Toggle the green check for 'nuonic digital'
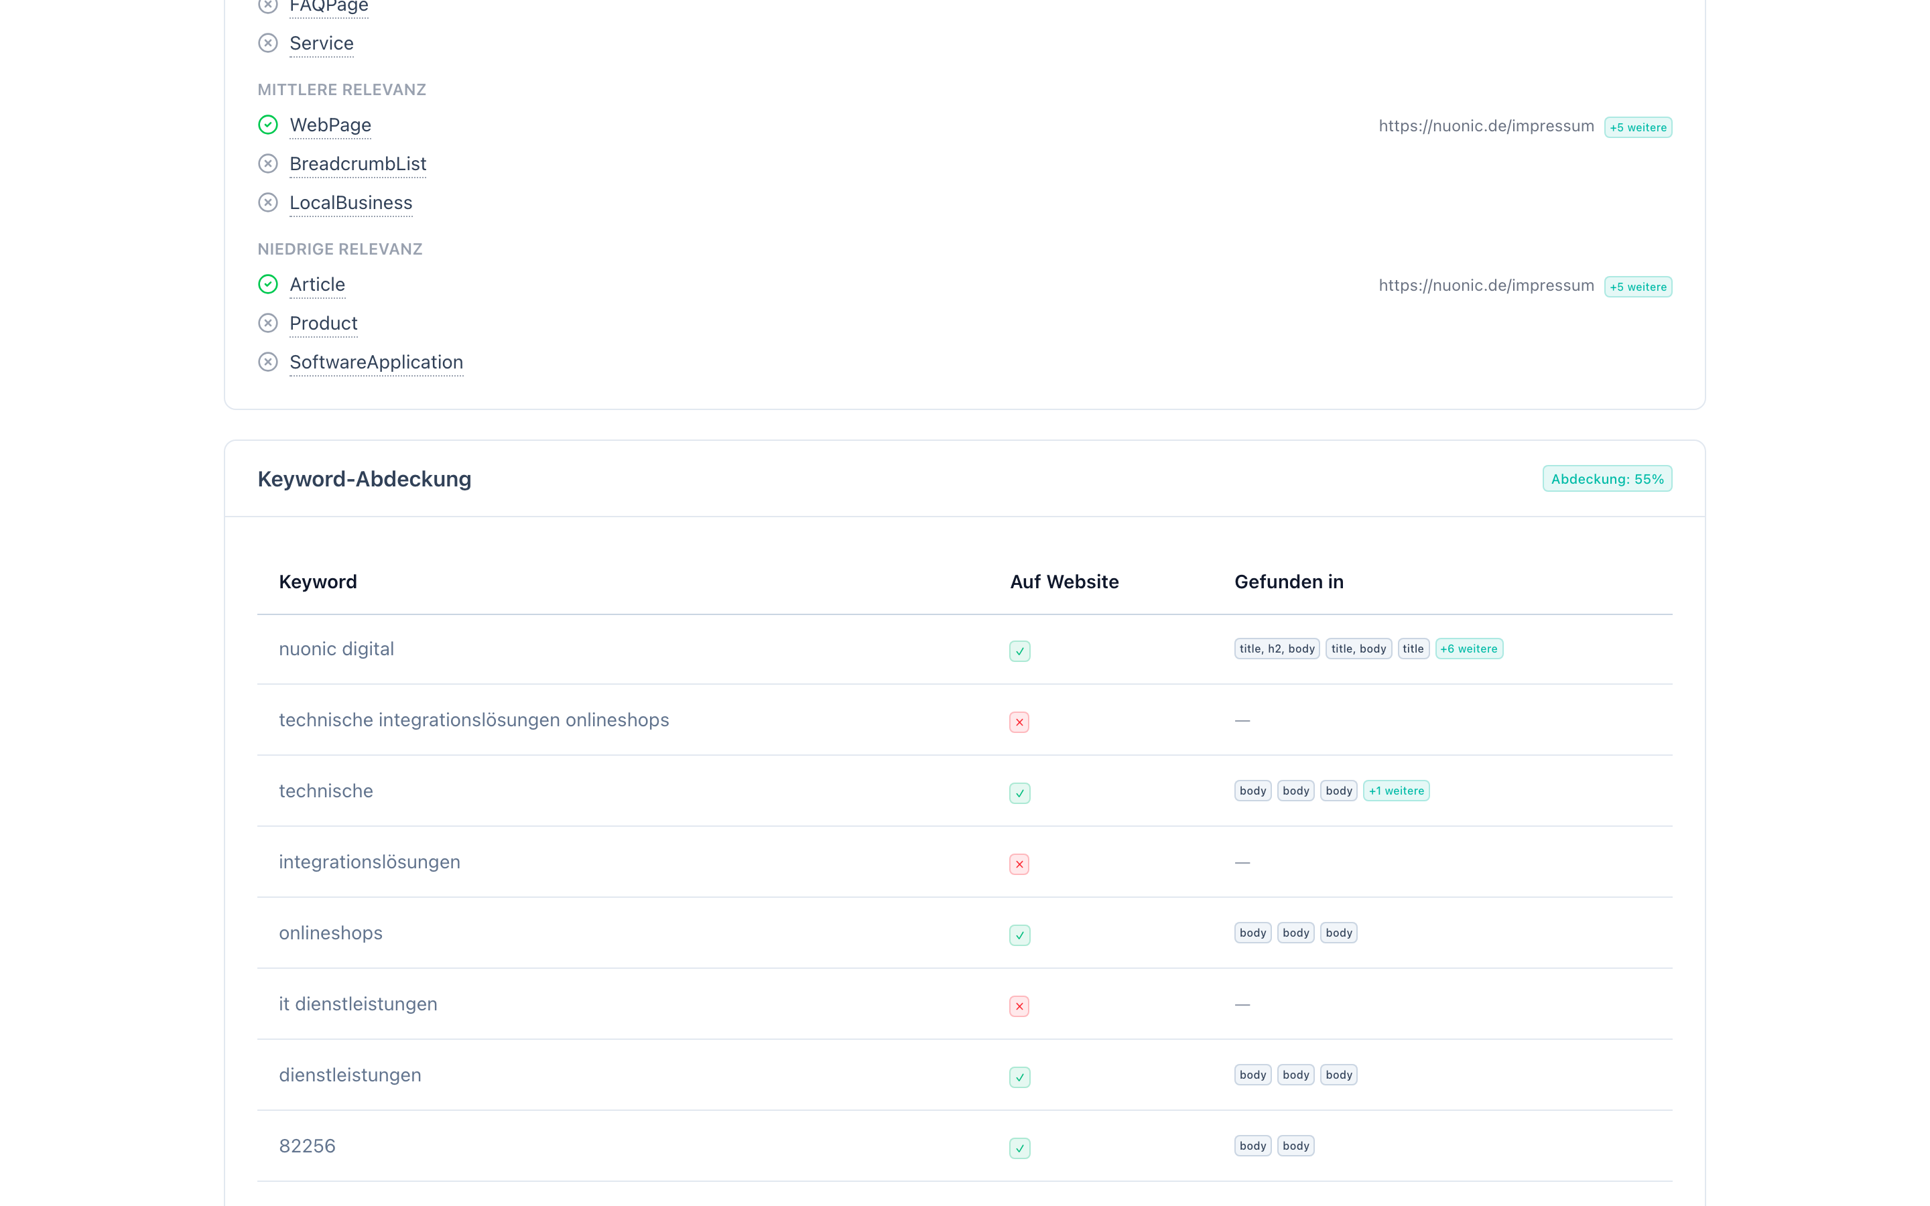The width and height of the screenshot is (1930, 1206). 1019,651
